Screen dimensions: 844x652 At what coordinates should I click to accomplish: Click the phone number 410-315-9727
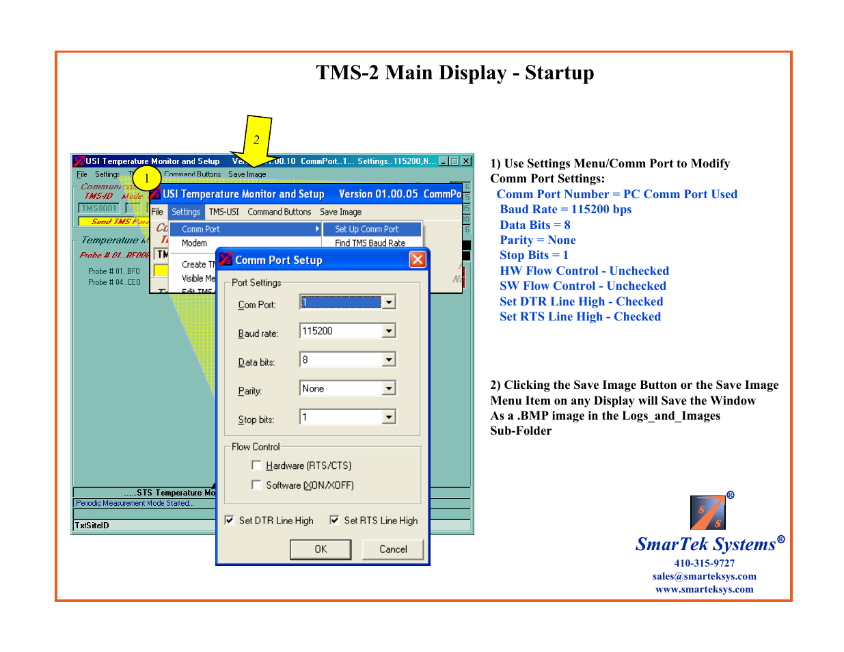[x=705, y=563]
